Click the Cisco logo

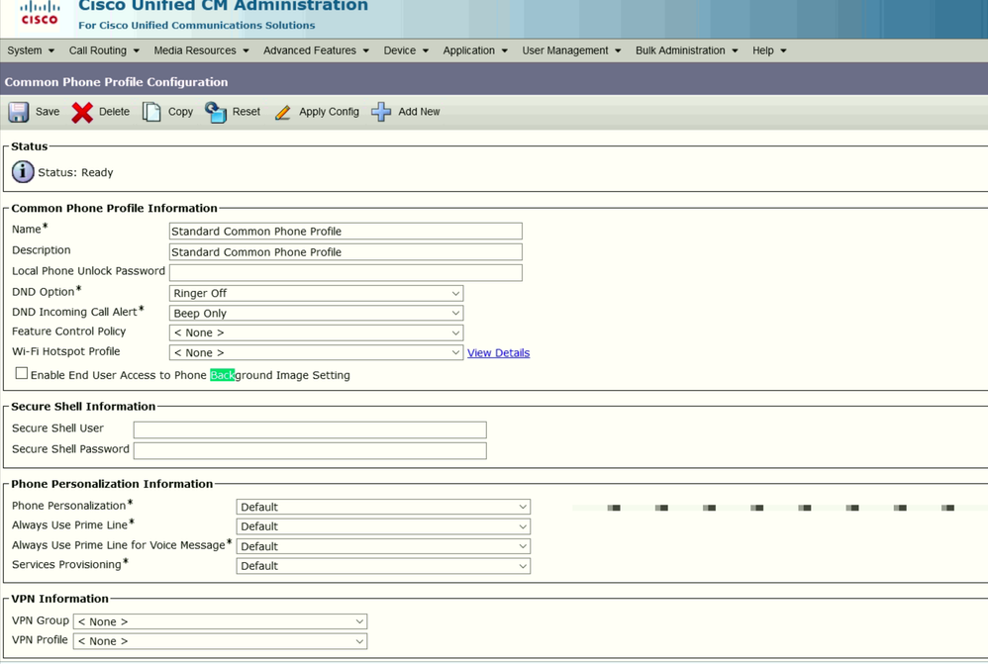pos(39,13)
